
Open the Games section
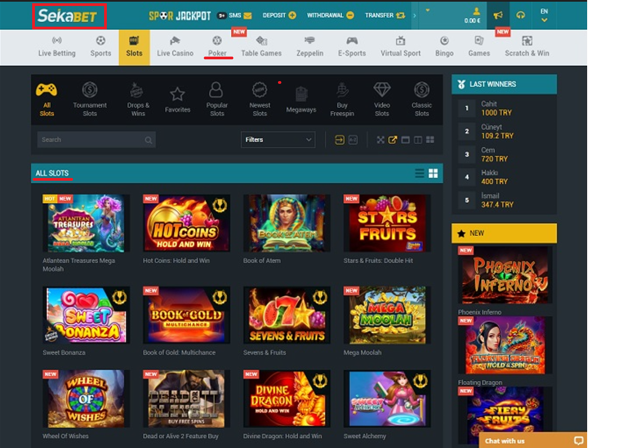coord(479,47)
